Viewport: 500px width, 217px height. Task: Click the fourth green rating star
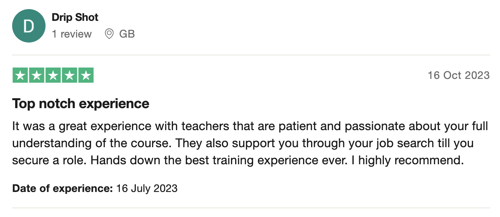coord(69,75)
